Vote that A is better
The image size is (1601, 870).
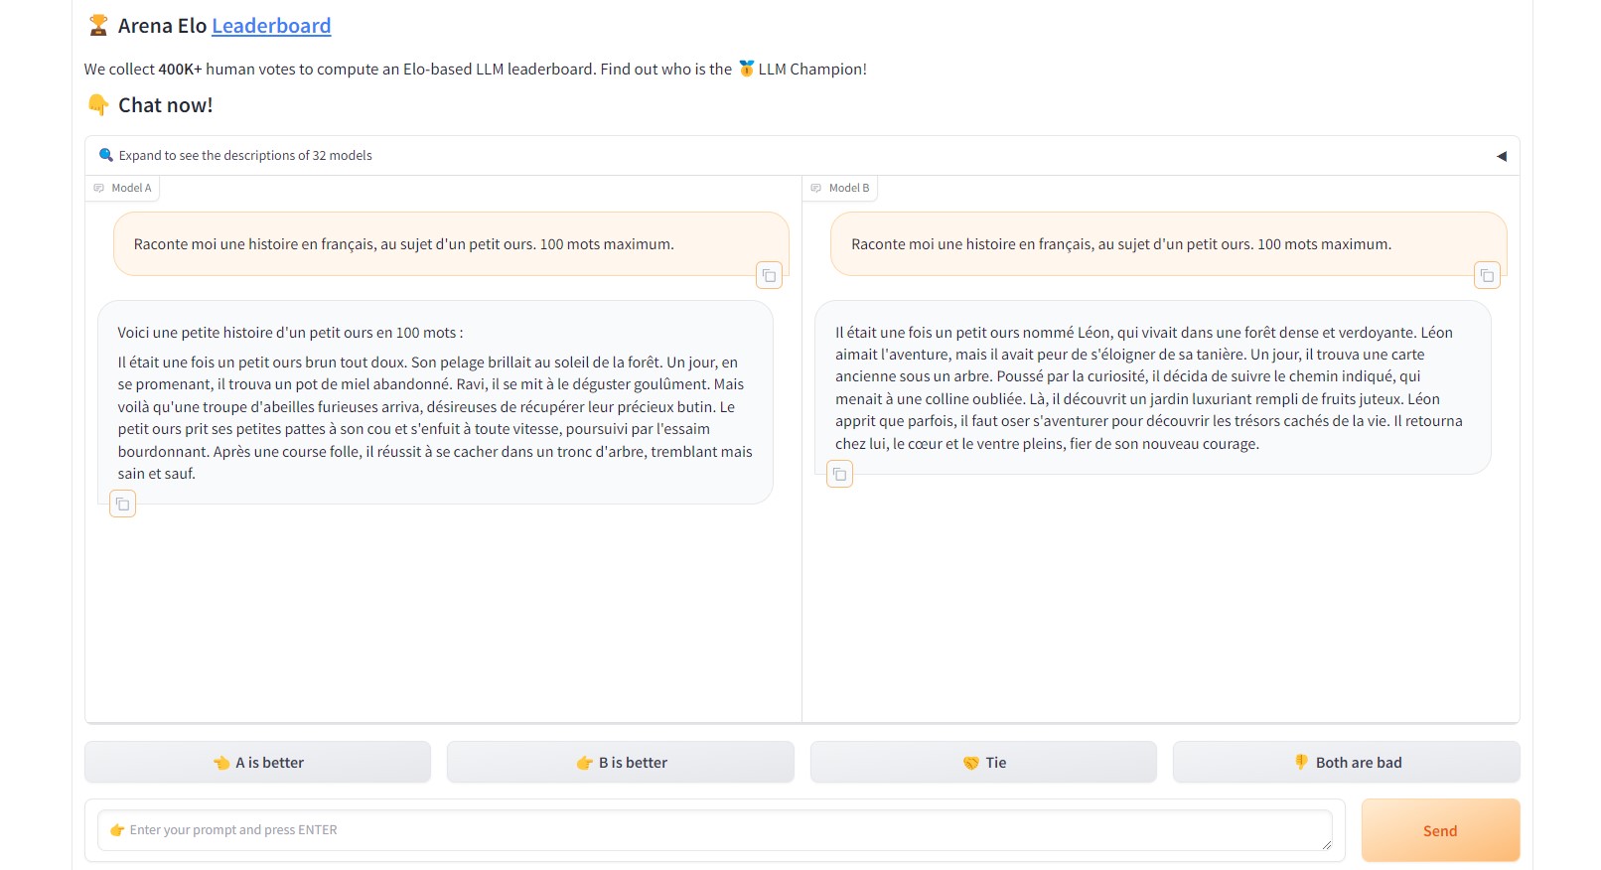[258, 763]
